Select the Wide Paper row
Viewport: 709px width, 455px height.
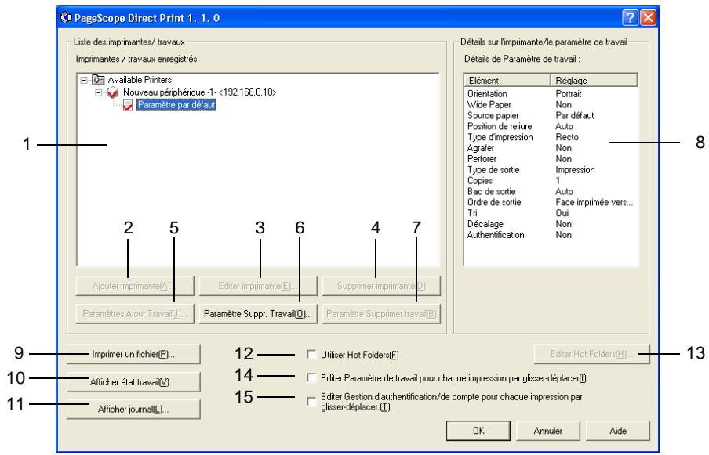pos(551,105)
